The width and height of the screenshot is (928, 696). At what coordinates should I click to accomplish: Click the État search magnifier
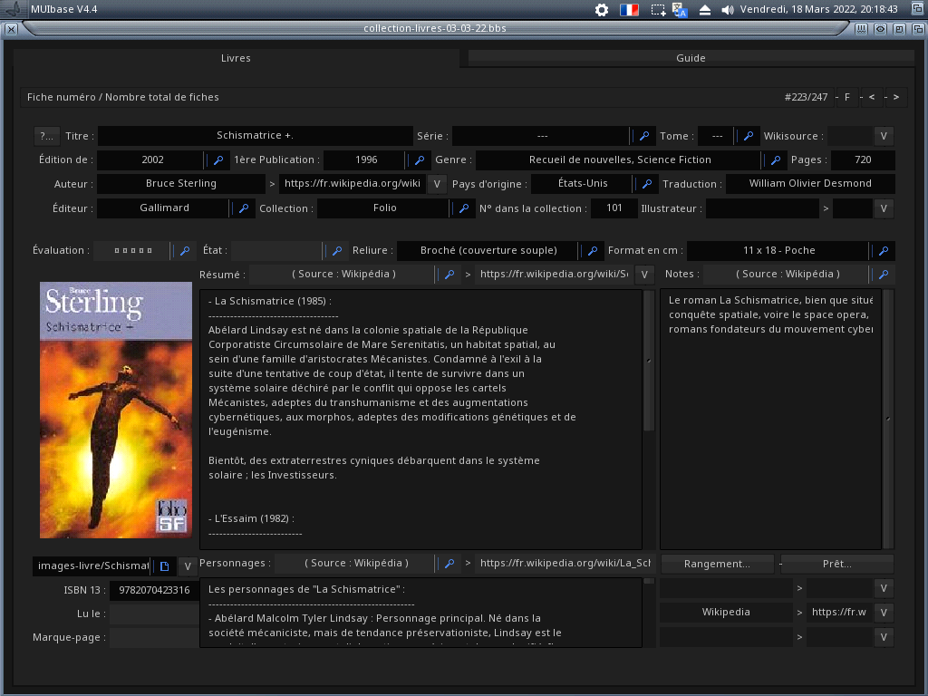[x=337, y=251]
